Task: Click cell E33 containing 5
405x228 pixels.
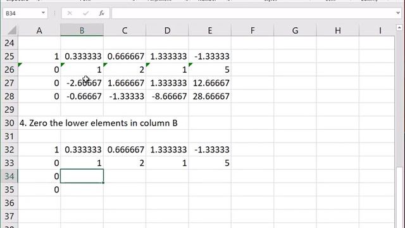Action: (209, 163)
